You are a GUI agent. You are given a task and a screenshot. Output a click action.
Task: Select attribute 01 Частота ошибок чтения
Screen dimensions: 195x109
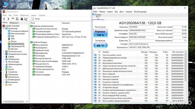click(139, 55)
